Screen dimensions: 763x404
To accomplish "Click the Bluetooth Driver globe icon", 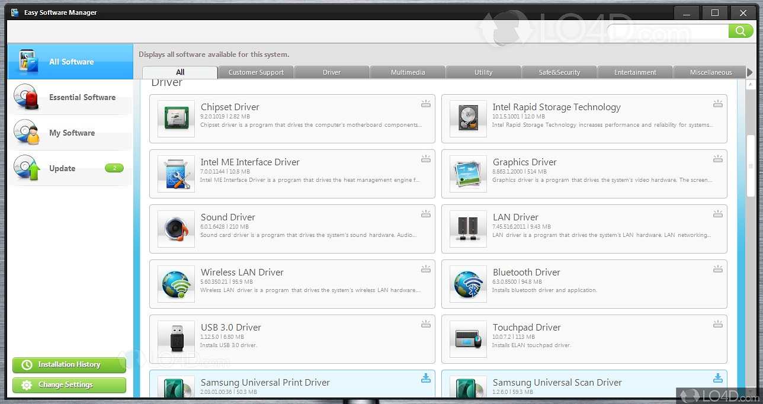I will [468, 284].
